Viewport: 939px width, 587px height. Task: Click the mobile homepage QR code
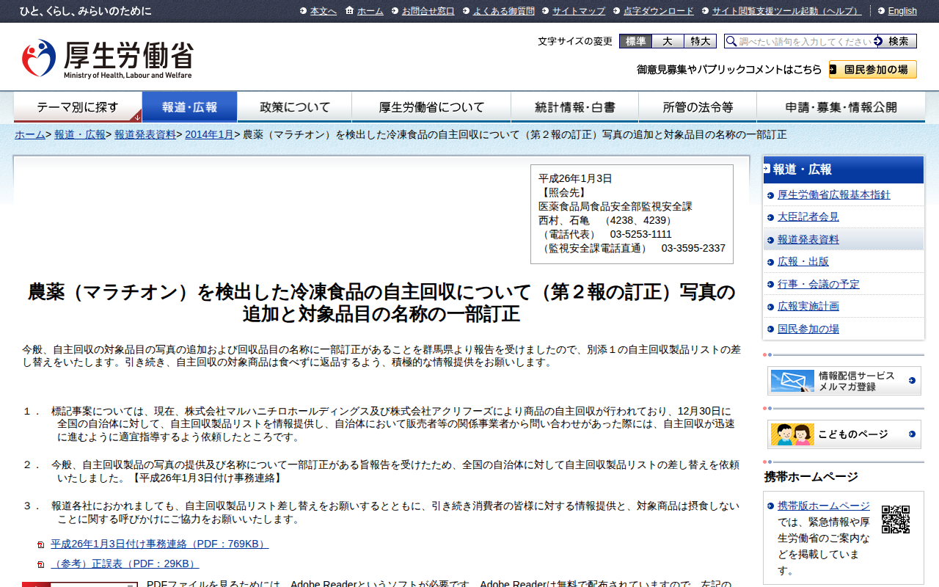(895, 519)
